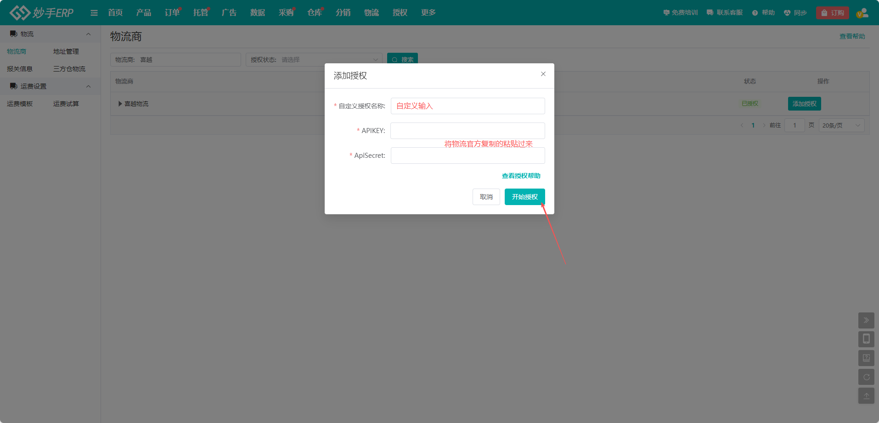
Task: Open the help manual floating icon
Action: tap(866, 358)
